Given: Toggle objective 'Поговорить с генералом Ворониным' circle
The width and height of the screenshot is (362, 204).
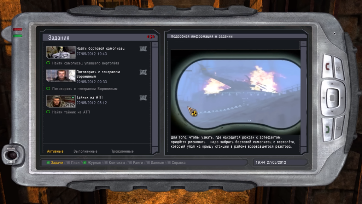Looking at the screenshot, I should [48, 88].
